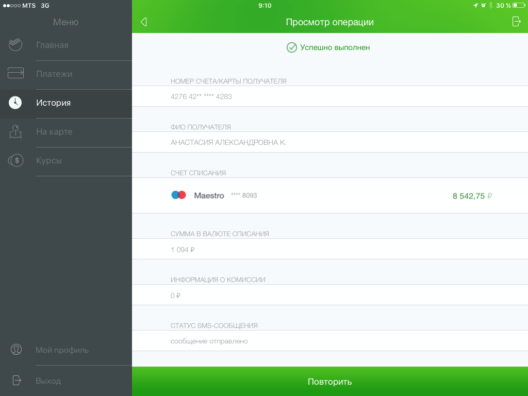This screenshot has width=528, height=396.
Task: Tap the alarm icon in status bar
Action: click(x=483, y=5)
